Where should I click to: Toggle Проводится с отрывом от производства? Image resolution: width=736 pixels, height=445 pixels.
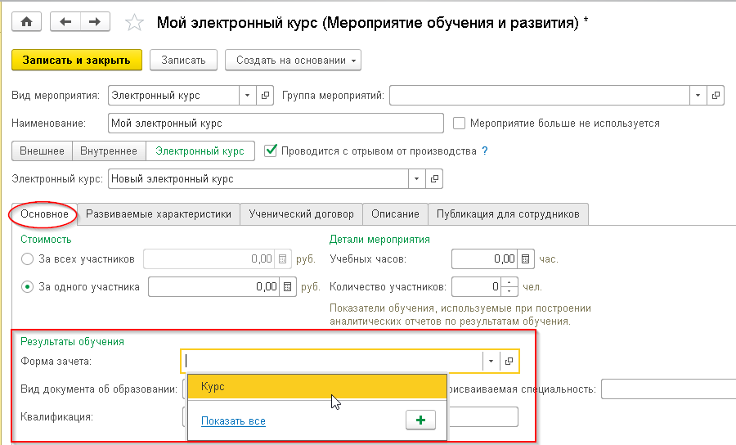click(x=272, y=151)
